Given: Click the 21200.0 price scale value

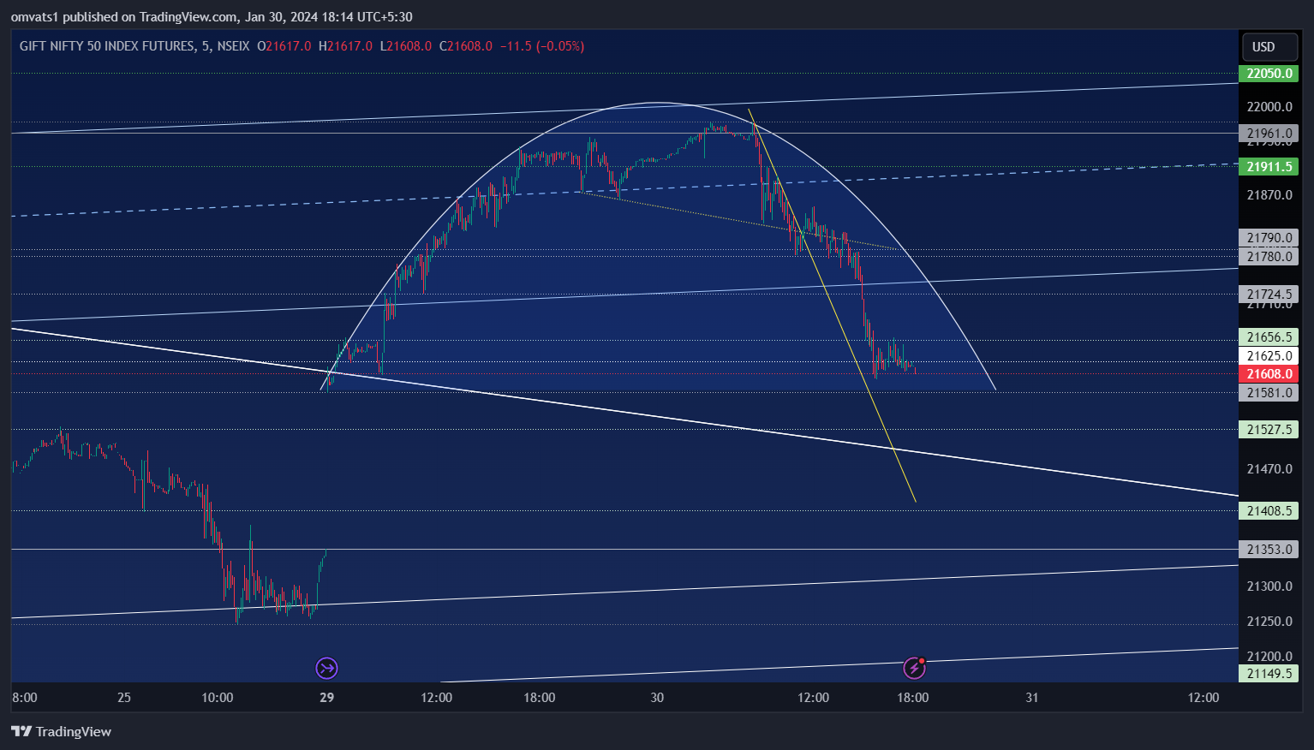Looking at the screenshot, I should point(1269,657).
